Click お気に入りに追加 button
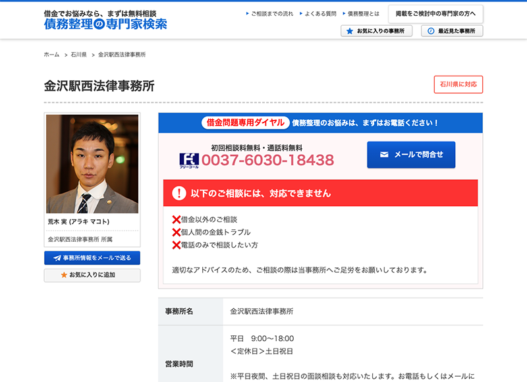 [x=92, y=275]
